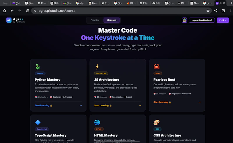Screen dimensions: 233x143
Task: Open the 'Billi' browser tab
Action: [55, 3]
